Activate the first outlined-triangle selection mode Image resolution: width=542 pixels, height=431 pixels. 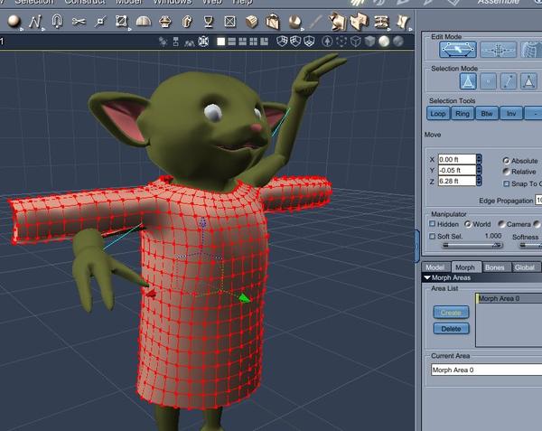468,81
